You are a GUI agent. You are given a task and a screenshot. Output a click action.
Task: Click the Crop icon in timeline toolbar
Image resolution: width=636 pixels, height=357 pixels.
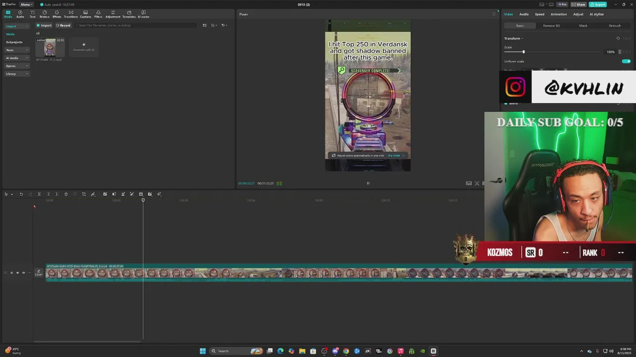tap(83, 194)
